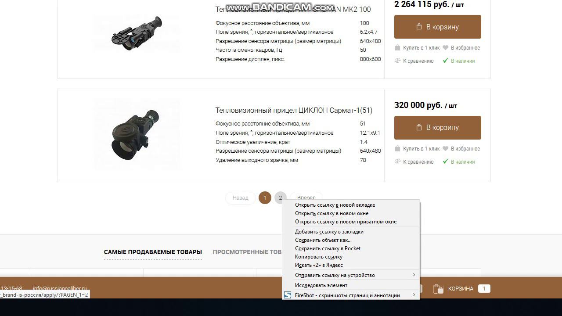Switch to Просмотренные товары tab
Screen dimensions: 562x316
click(247, 252)
